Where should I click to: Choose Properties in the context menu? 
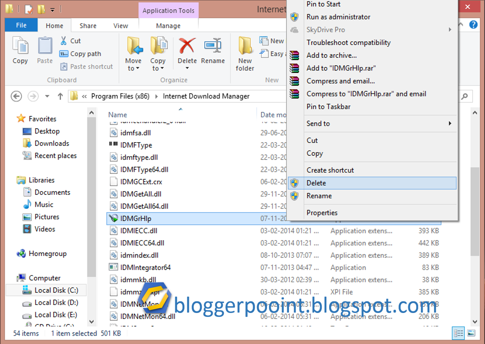tap(372, 213)
